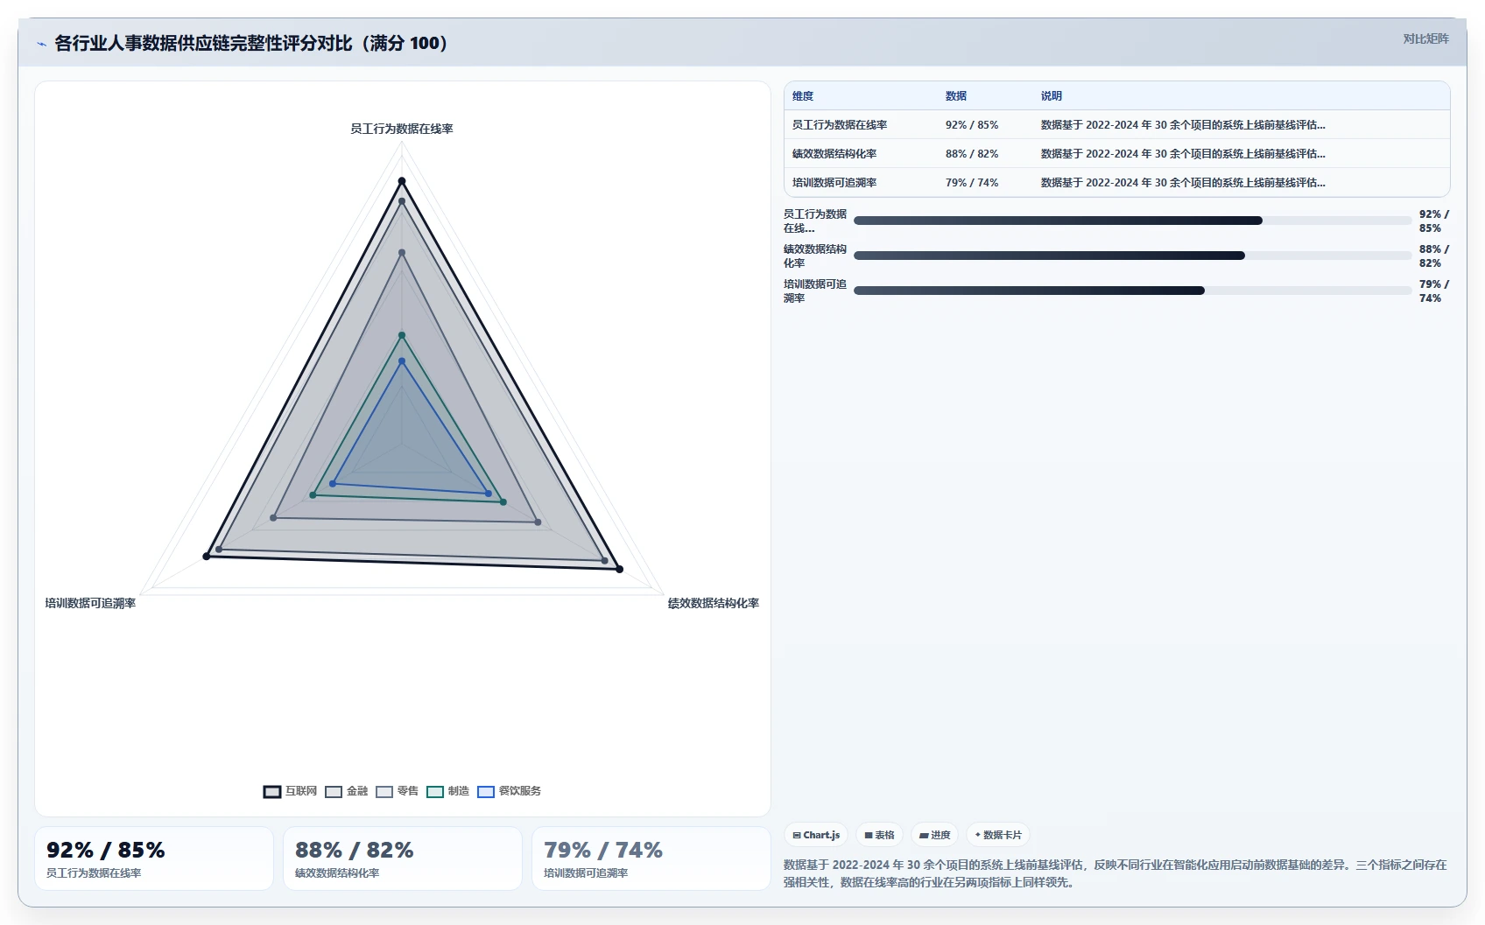Open the 88% / 82% stat card
The height and width of the screenshot is (925, 1485).
pyautogui.click(x=403, y=858)
